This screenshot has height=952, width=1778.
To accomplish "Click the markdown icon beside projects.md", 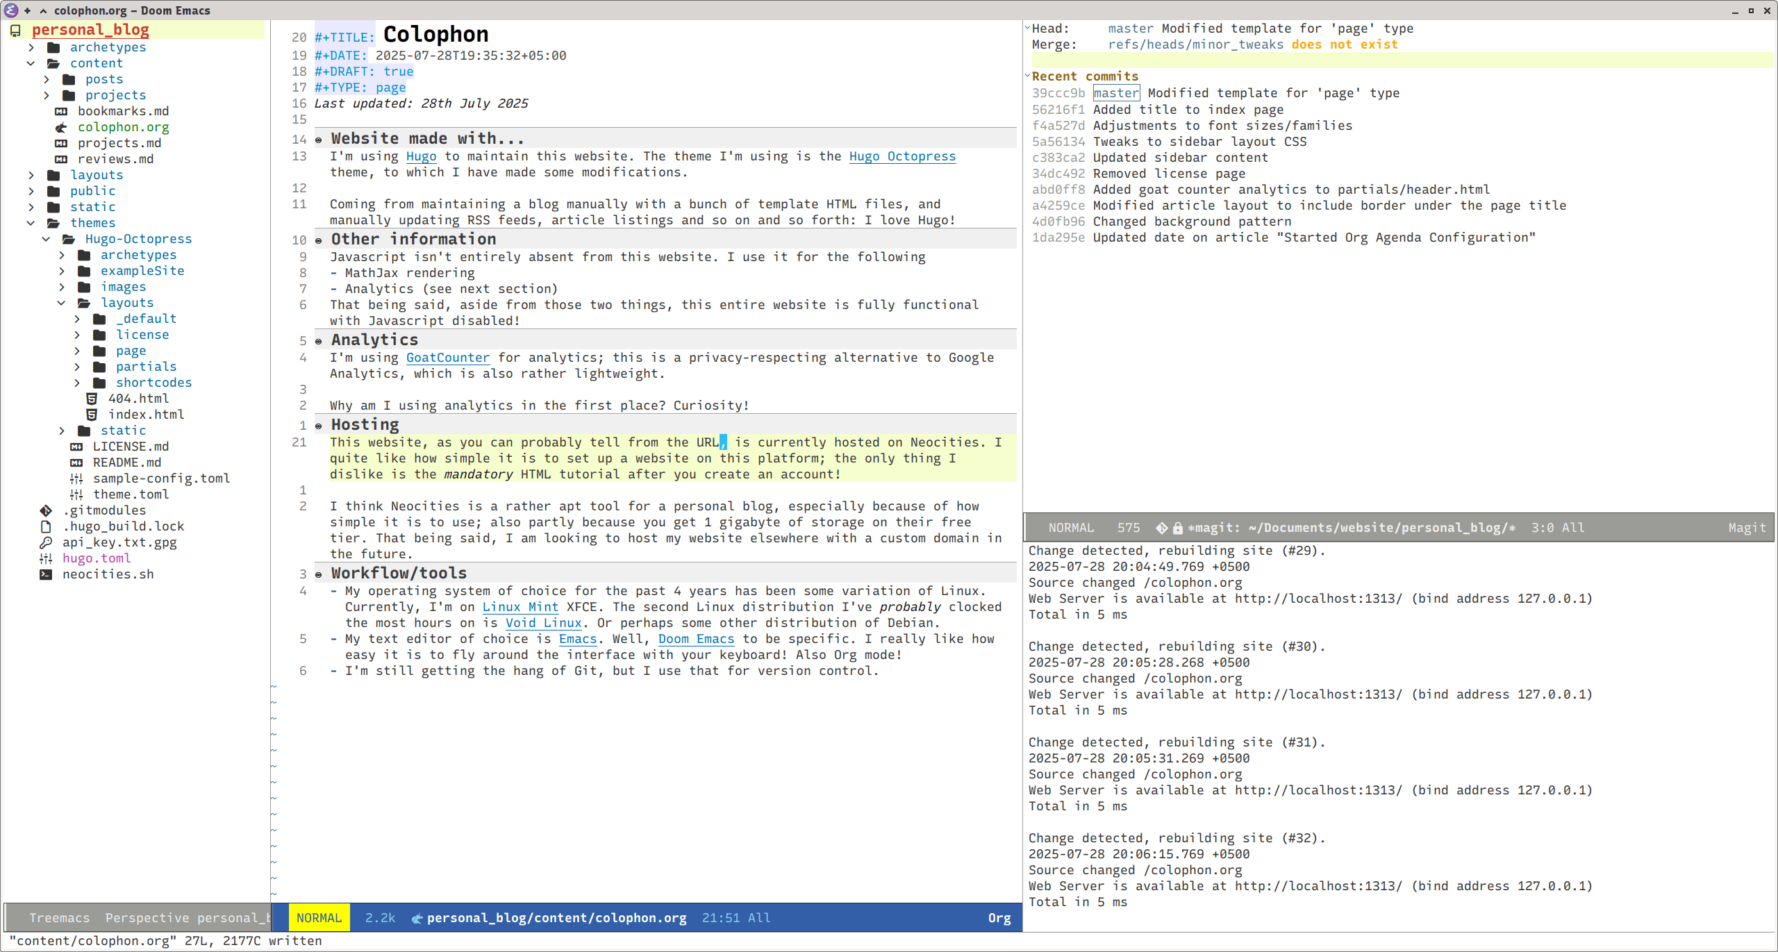I will pyautogui.click(x=61, y=143).
